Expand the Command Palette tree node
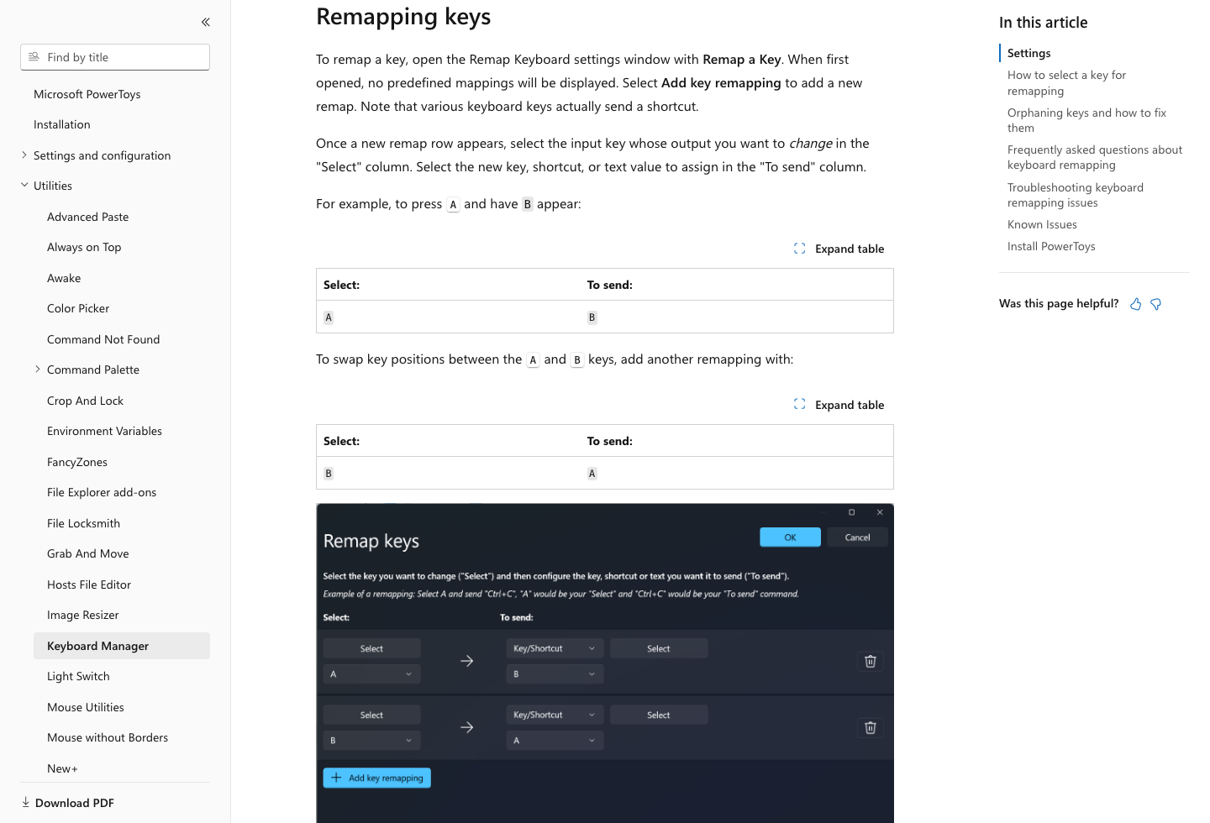This screenshot has width=1210, height=823. pos(38,369)
